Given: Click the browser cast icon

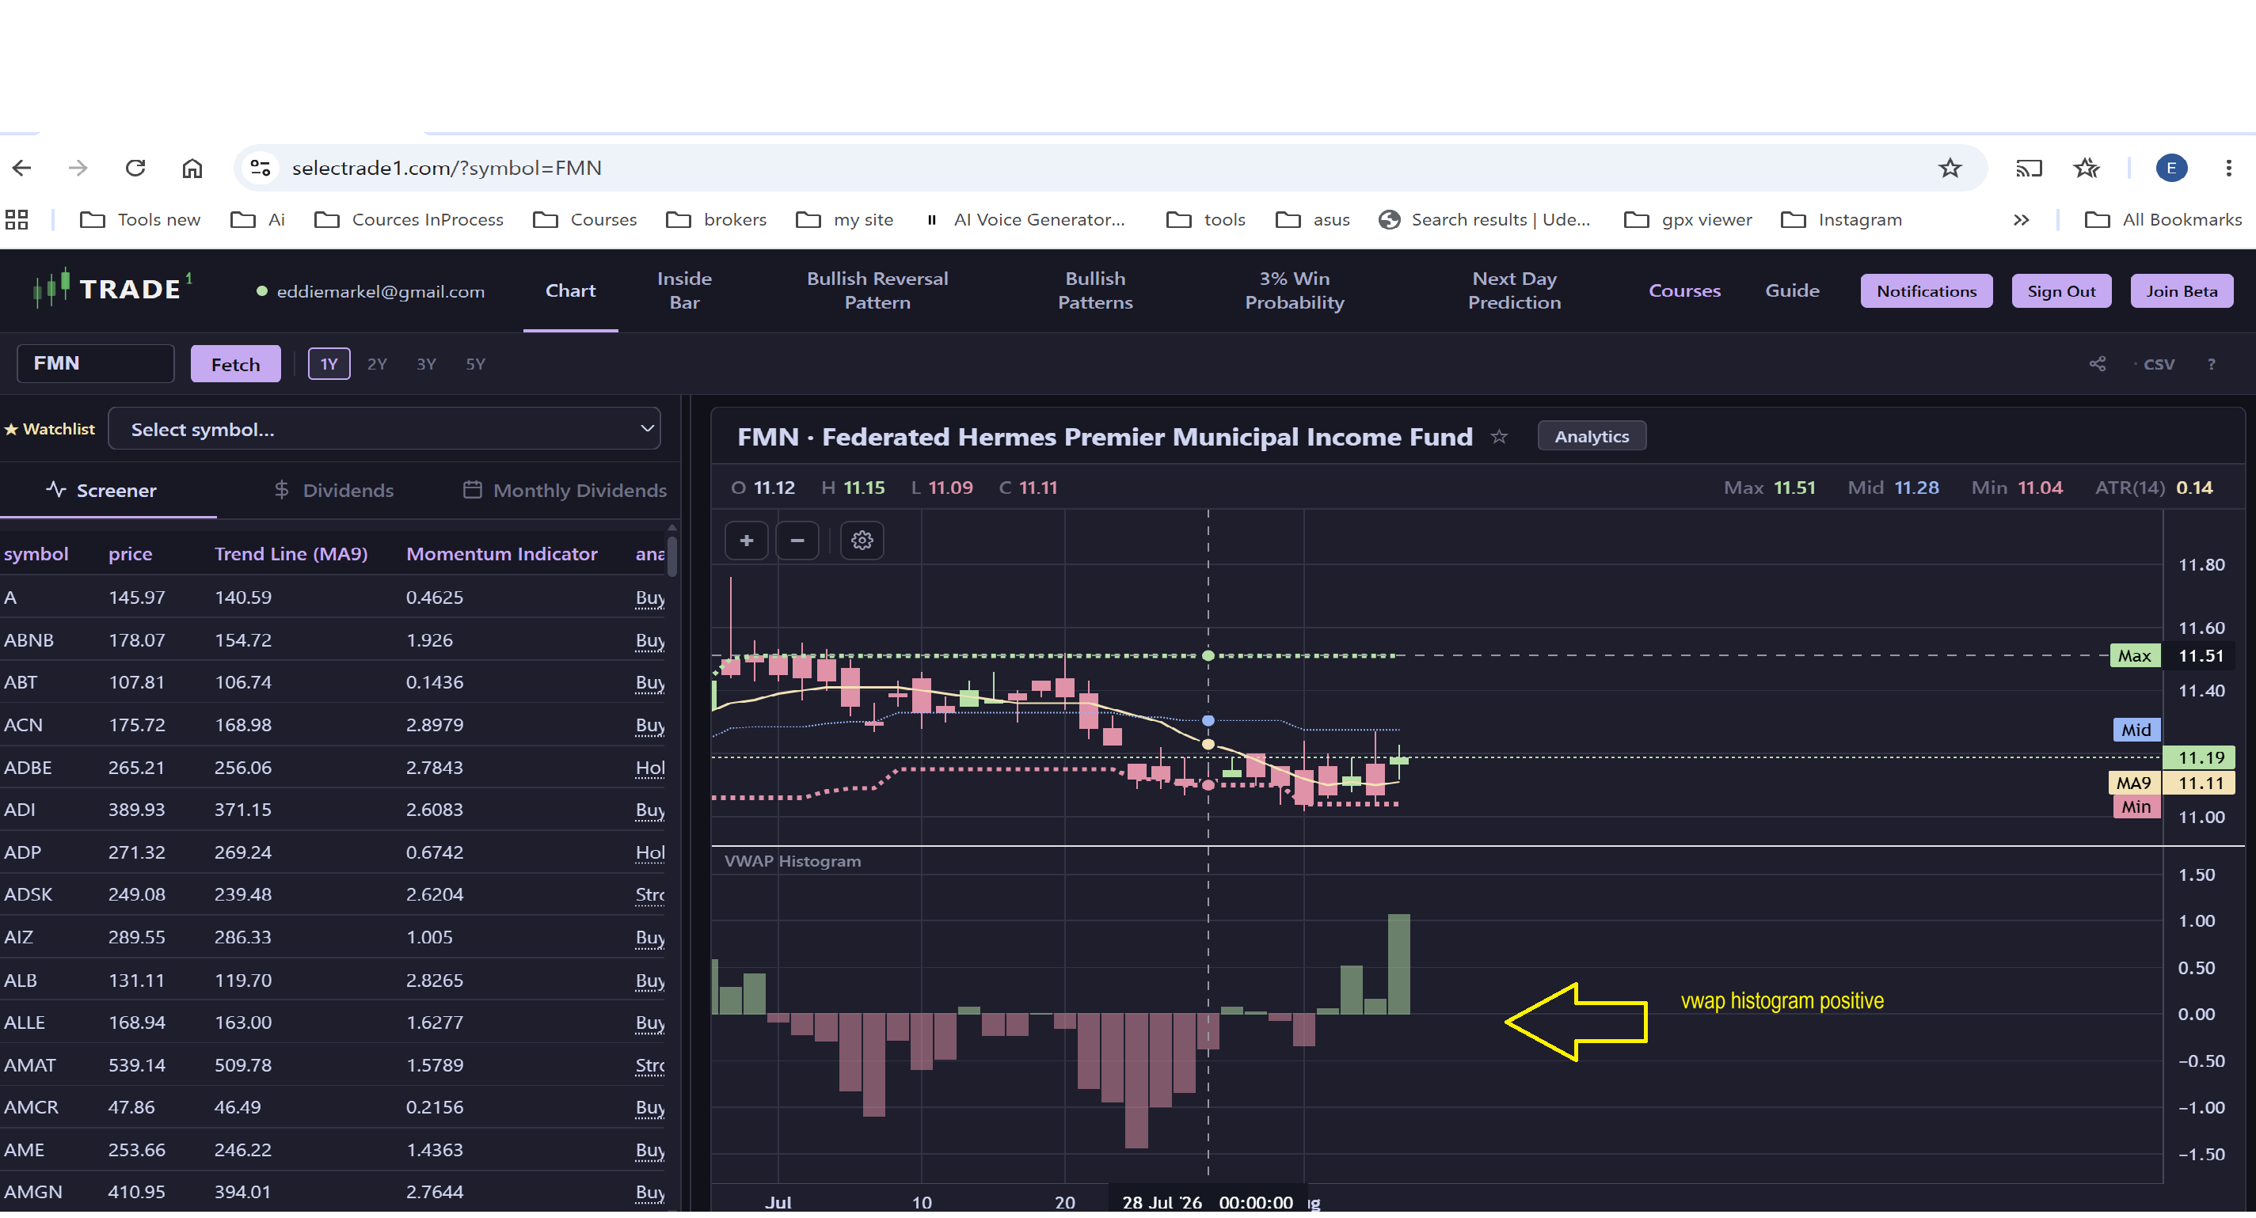Looking at the screenshot, I should point(2028,168).
